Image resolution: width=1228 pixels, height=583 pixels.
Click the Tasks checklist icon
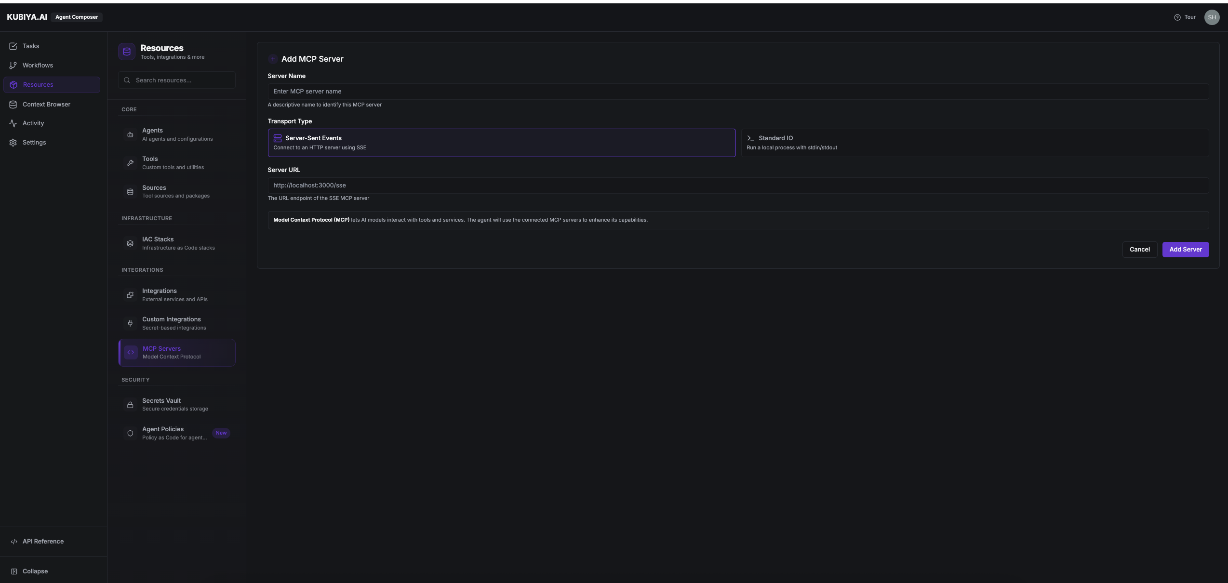coord(13,46)
